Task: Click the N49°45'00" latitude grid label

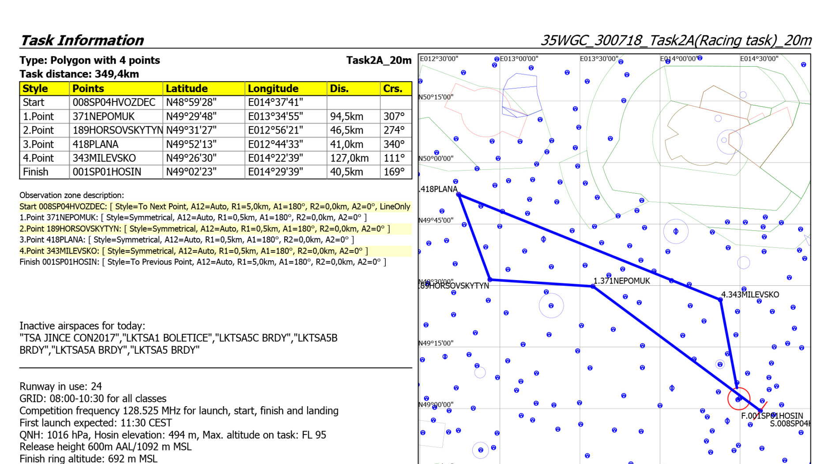Action: tap(436, 220)
